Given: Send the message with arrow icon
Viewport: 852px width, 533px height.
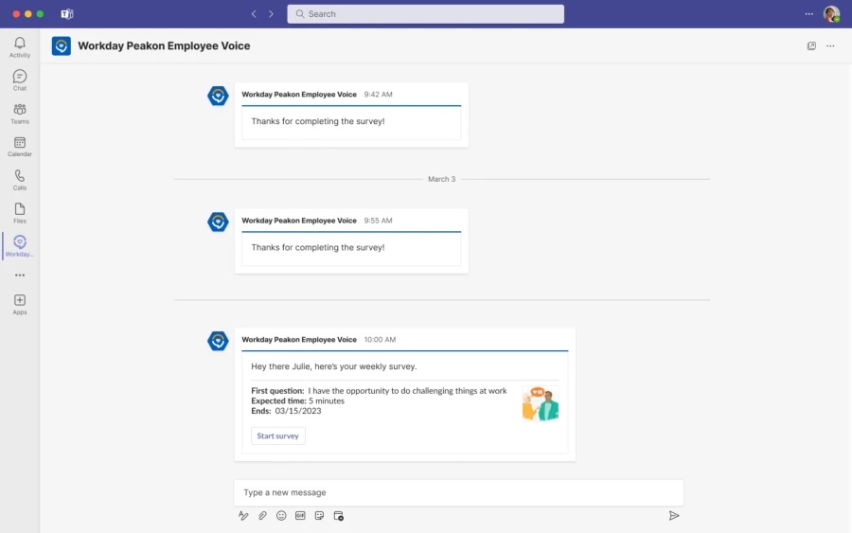Looking at the screenshot, I should point(674,516).
